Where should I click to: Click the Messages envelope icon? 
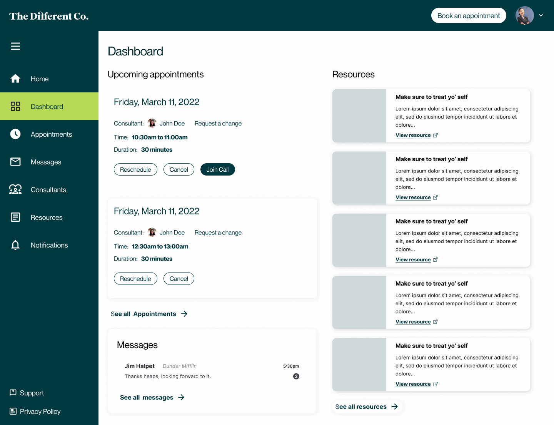coord(15,162)
